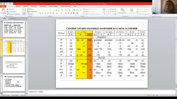Image resolution: width=177 pixels, height=99 pixels.
Task: Toggle justify text alignment
Action: pyautogui.click(x=74, y=13)
